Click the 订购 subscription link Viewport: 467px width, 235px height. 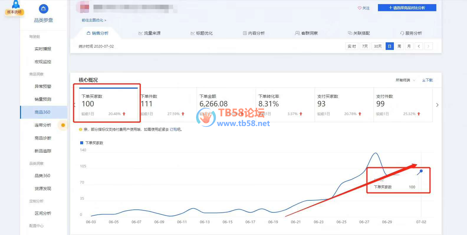pos(173,130)
